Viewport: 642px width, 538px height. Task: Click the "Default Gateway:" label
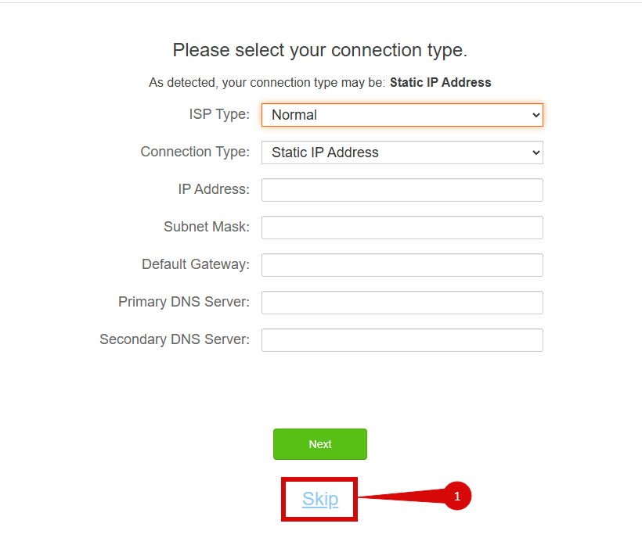(x=196, y=264)
